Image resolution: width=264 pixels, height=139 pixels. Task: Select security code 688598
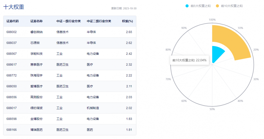[x=11, y=119]
